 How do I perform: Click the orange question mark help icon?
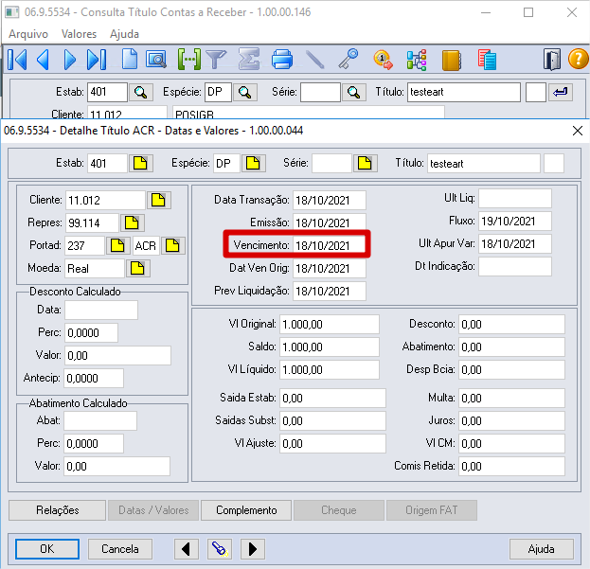click(579, 59)
